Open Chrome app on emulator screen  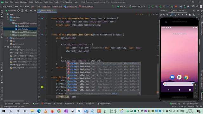(x=186, y=77)
